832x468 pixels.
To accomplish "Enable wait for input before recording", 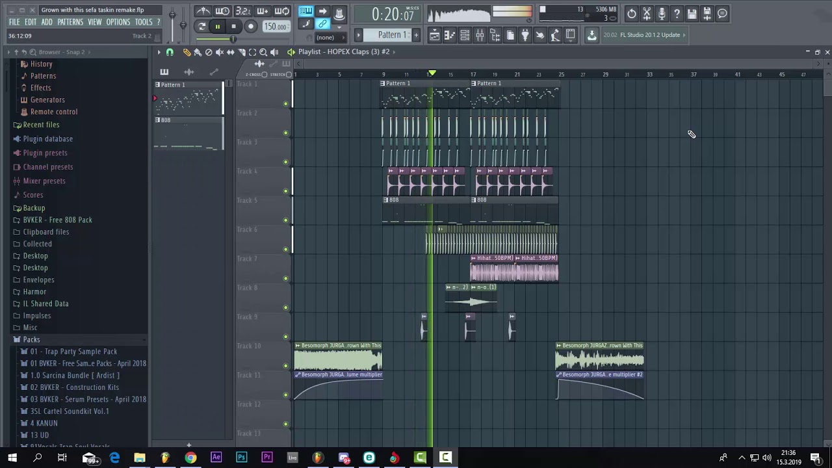I will coord(222,11).
